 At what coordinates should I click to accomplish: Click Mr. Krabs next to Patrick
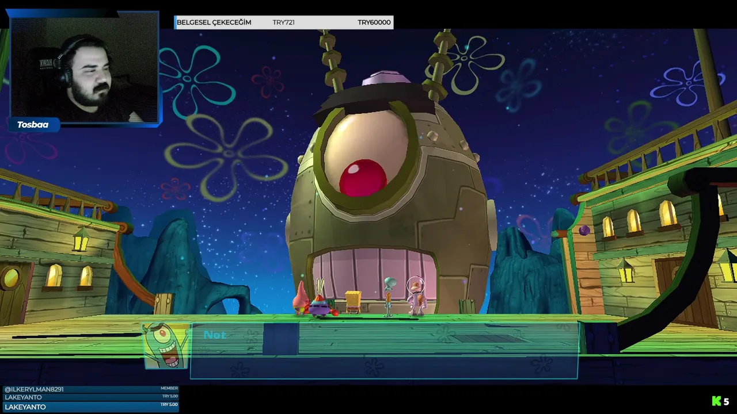point(322,300)
